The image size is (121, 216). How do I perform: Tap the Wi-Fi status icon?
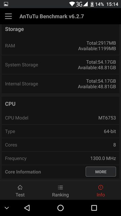pos(72,4)
